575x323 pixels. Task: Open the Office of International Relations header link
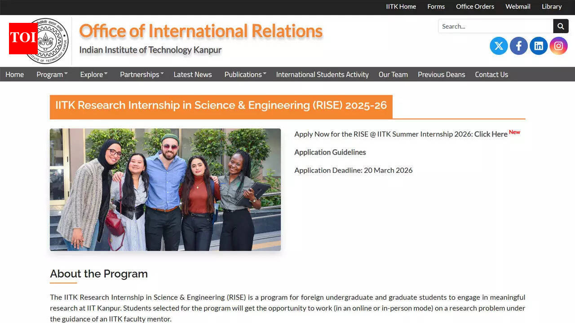(200, 31)
